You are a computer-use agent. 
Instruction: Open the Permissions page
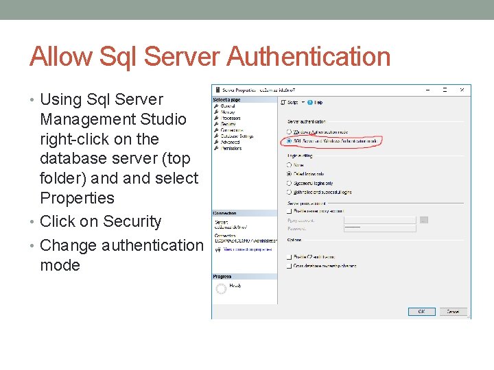[231, 148]
